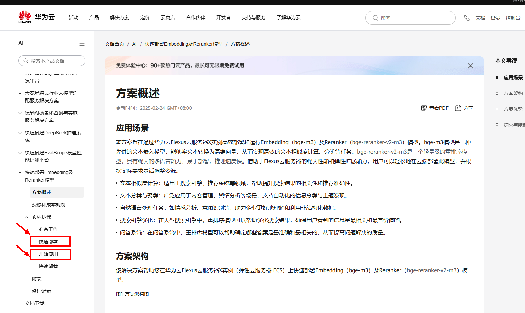Screen dimensions: 525x313
Task: Click the phone contact icon
Action: pyautogui.click(x=467, y=18)
